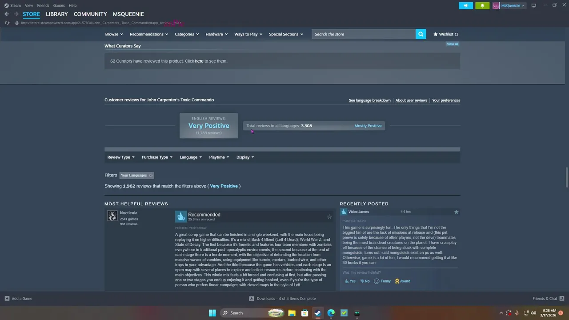Viewport: 569px width, 320px height.
Task: Switch to the STORE tab
Action: tap(31, 14)
